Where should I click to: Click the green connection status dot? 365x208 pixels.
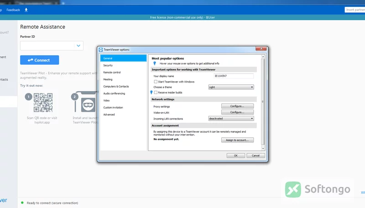click(x=22, y=203)
